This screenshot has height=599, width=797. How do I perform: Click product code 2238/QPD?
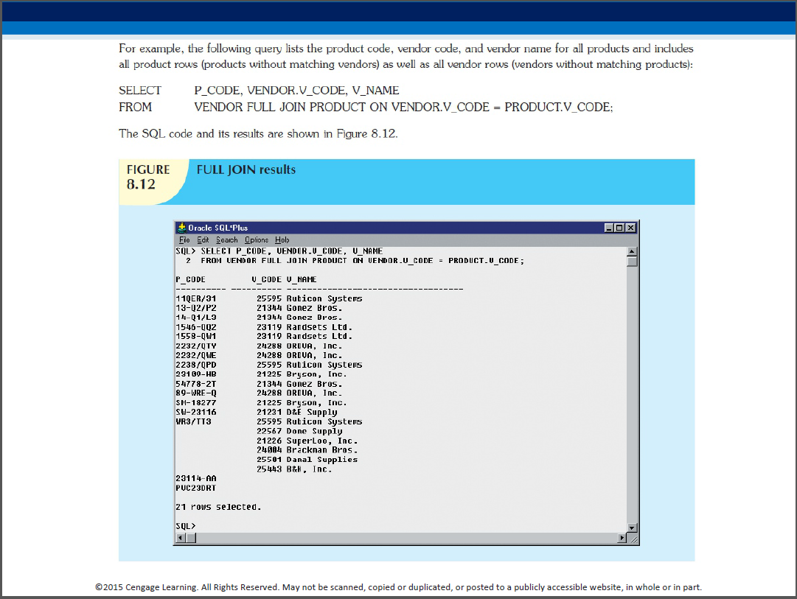click(195, 365)
